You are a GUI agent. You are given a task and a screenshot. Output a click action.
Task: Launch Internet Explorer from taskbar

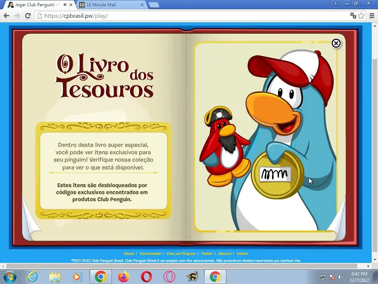pos(32,277)
